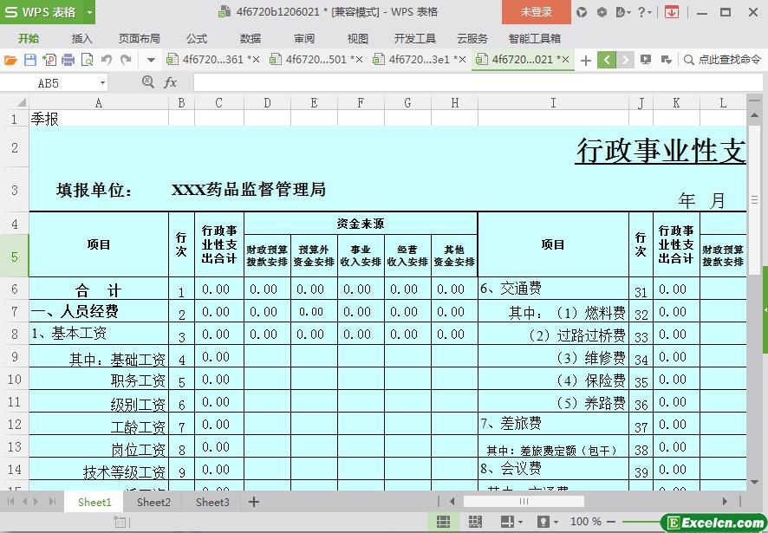
Task: Click the Open folder icon
Action: 10,60
